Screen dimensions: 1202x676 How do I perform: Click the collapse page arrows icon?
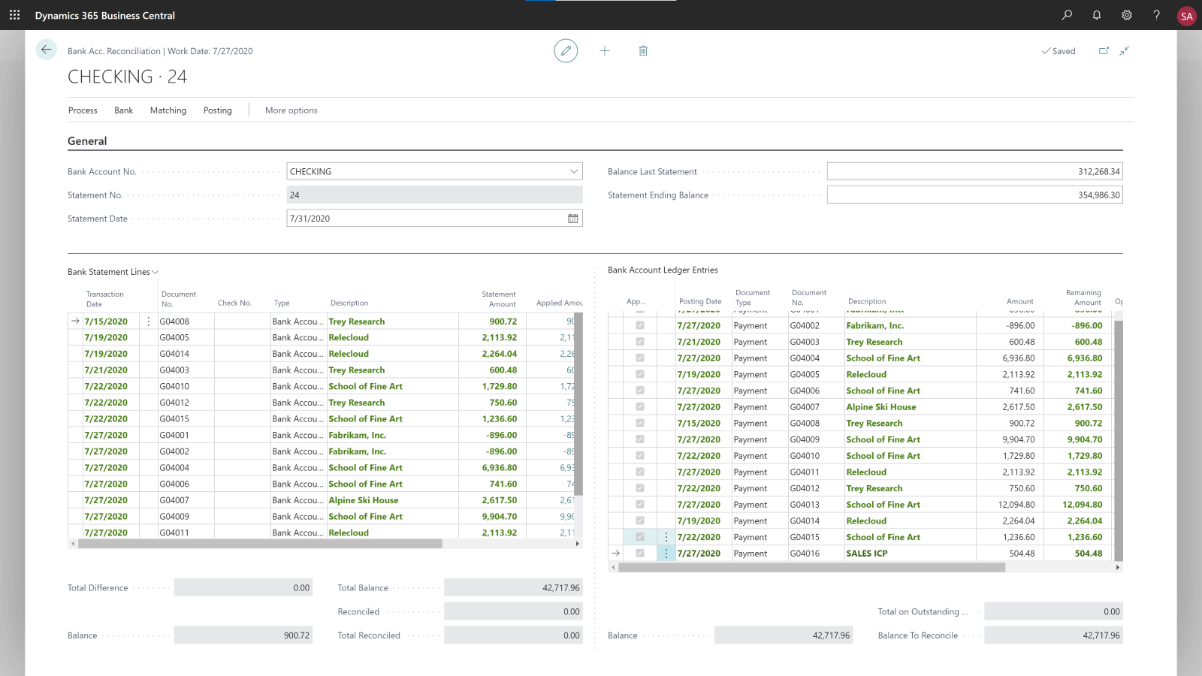(1125, 50)
